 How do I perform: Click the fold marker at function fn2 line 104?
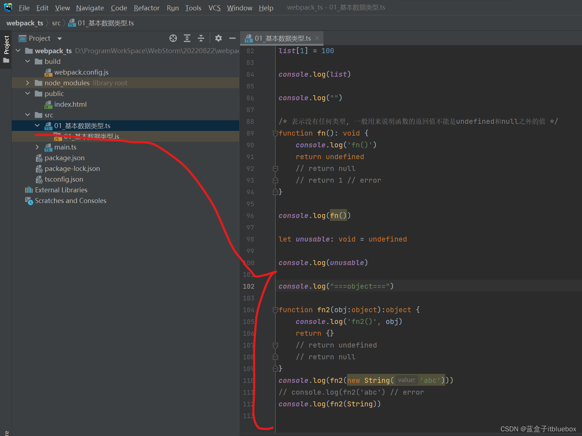275,310
